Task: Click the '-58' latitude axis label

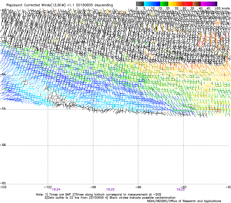Action: coord(3,145)
